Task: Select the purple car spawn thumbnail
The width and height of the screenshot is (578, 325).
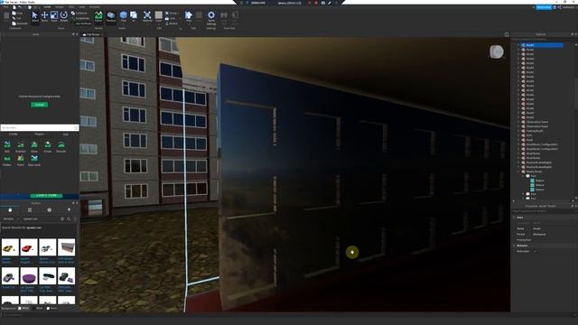Action: point(29,276)
